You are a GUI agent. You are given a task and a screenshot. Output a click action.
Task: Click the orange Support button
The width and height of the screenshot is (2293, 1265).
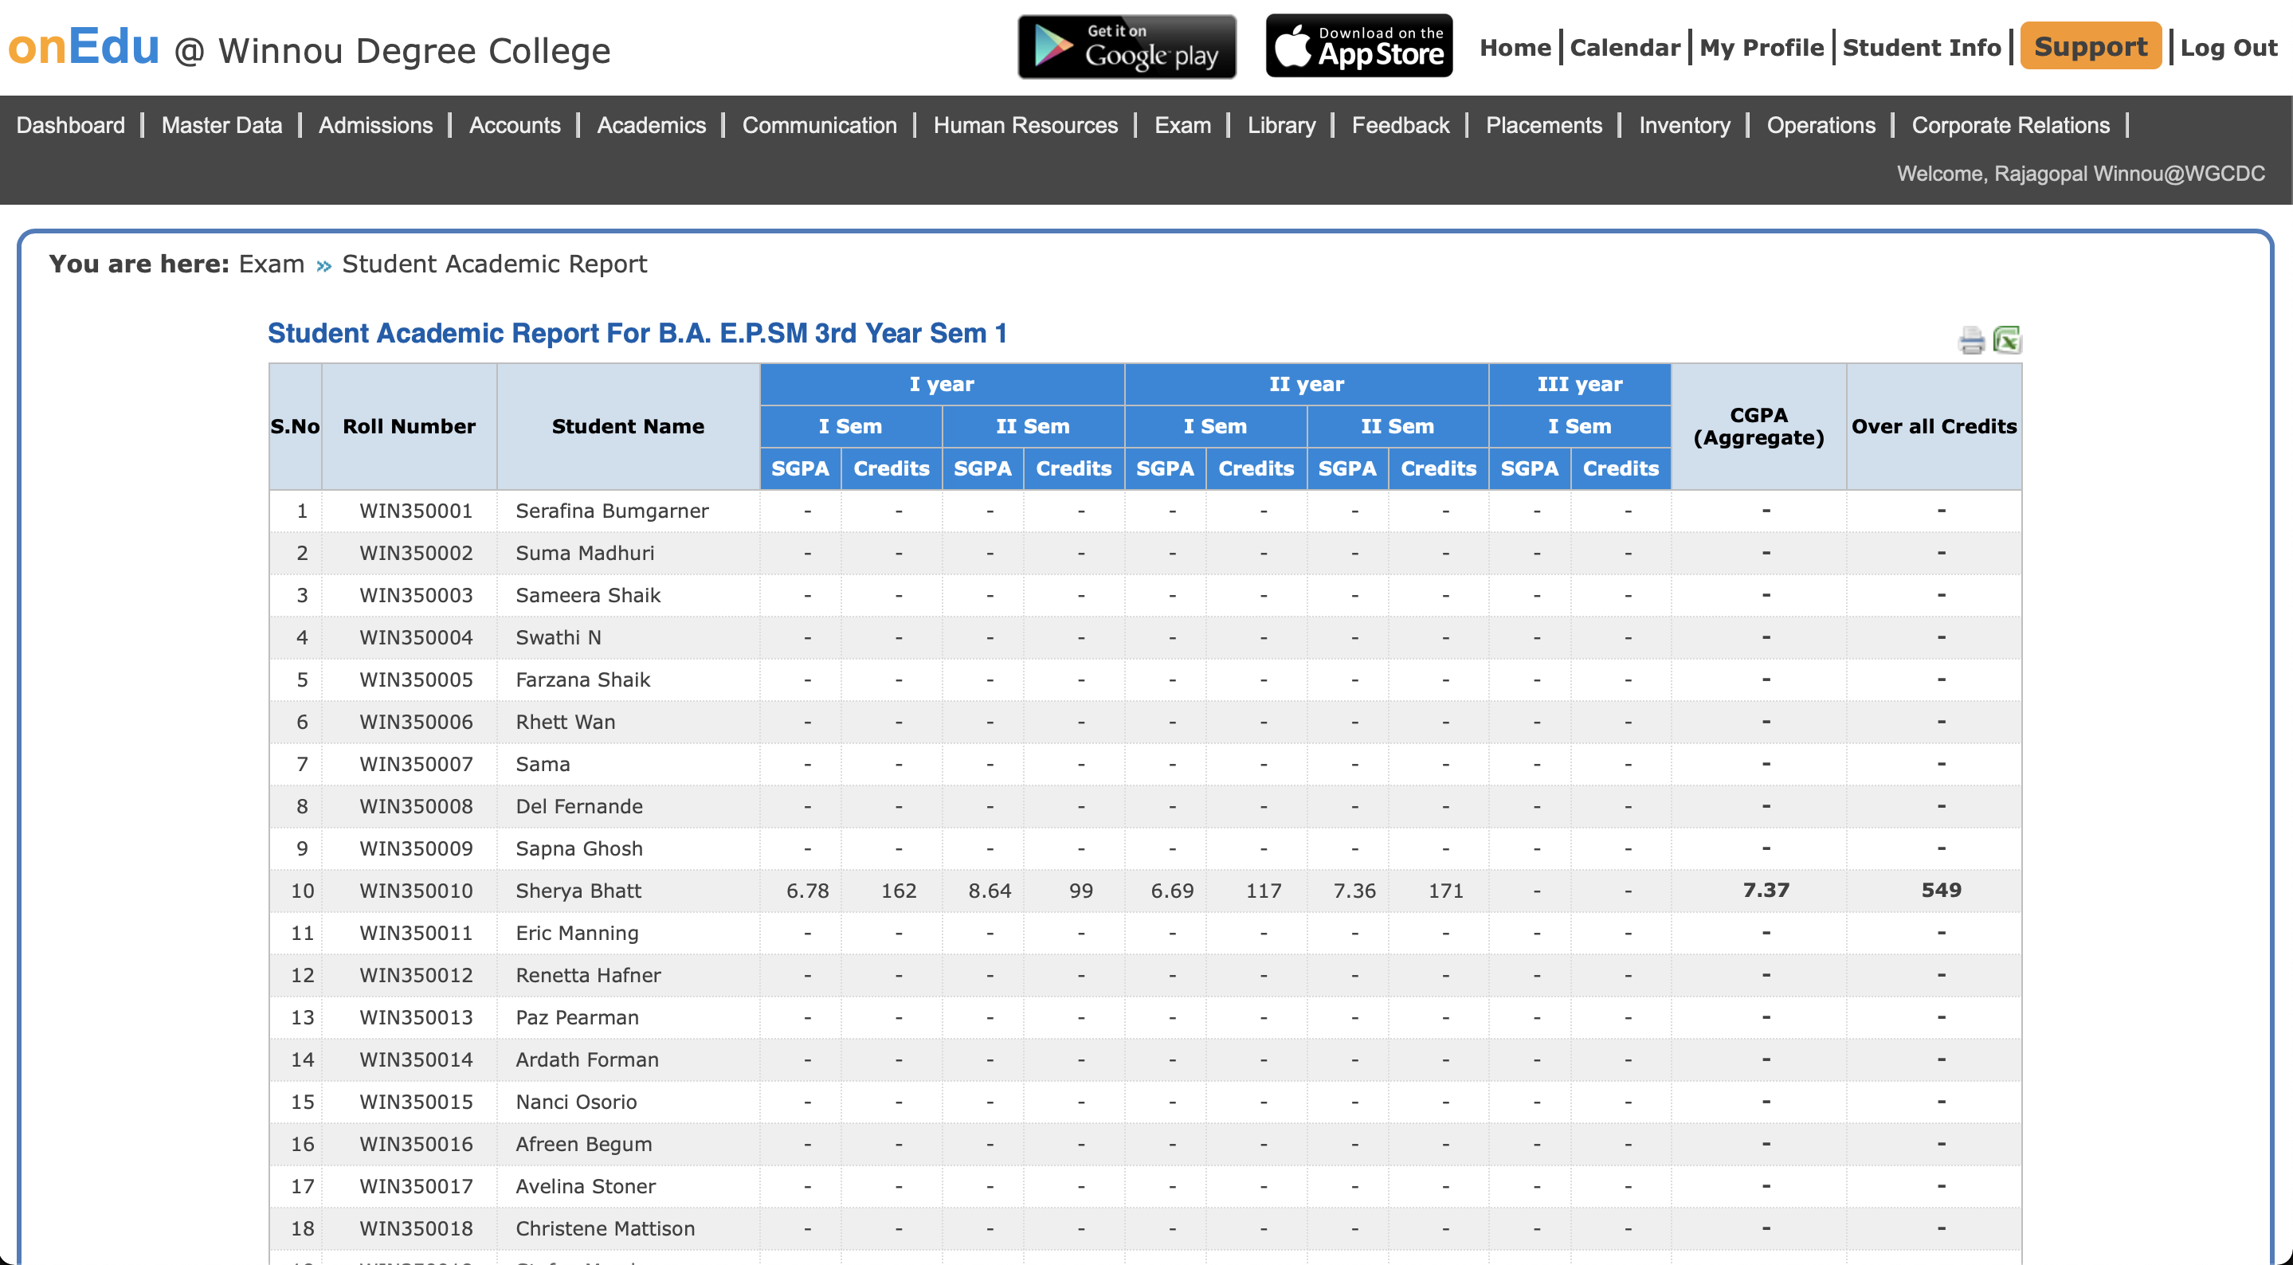click(2090, 46)
